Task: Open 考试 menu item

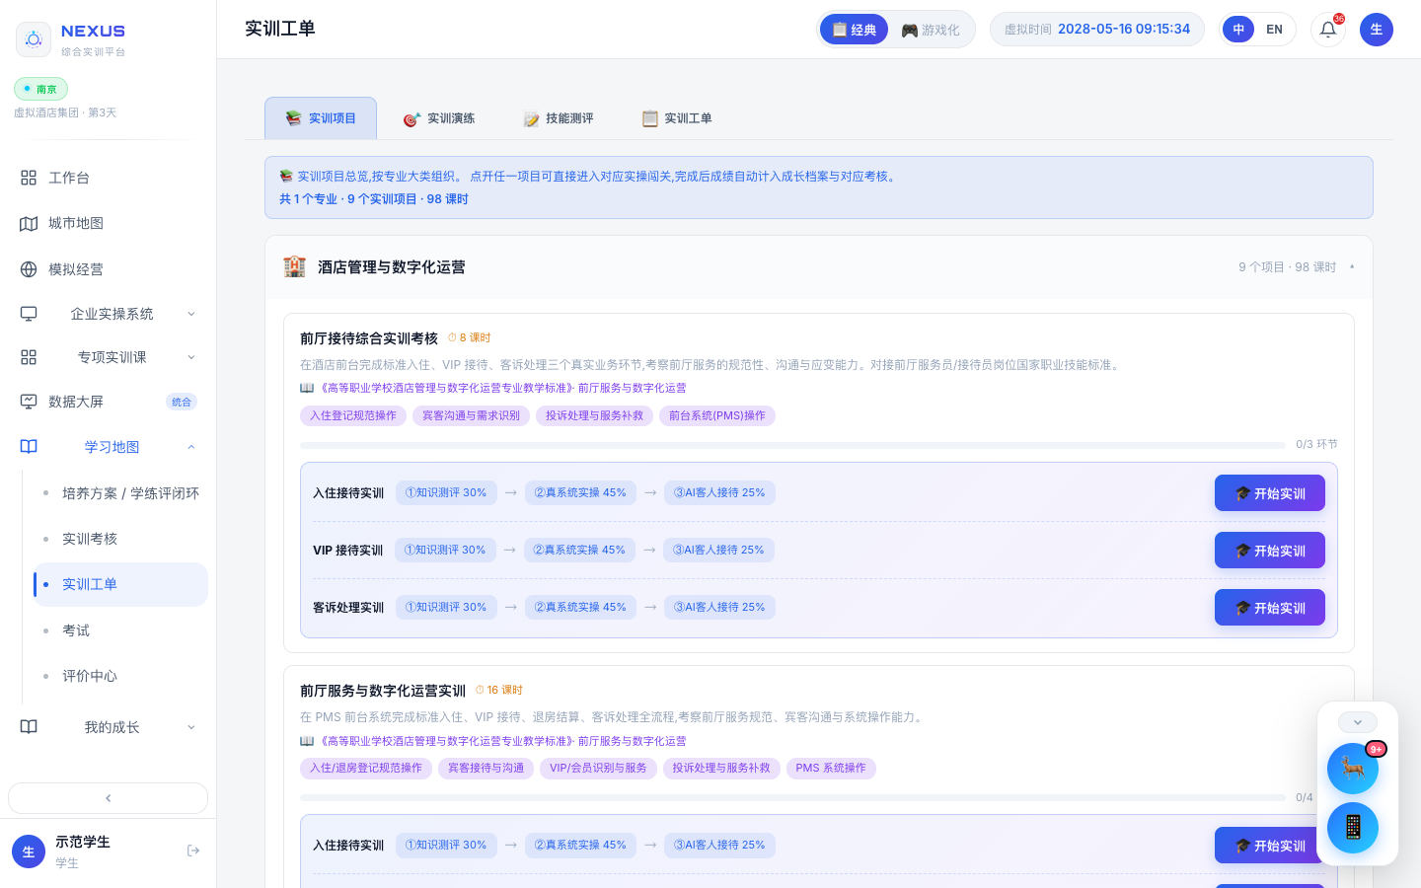Action: (120, 630)
